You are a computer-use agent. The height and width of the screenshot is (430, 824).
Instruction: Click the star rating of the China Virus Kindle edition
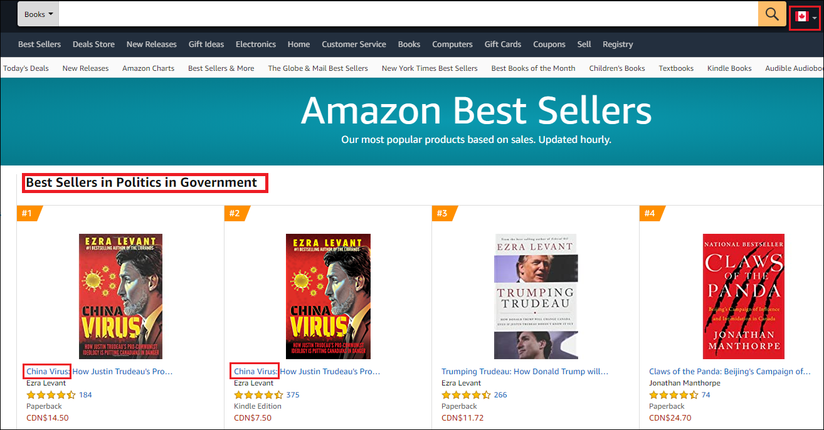(258, 395)
